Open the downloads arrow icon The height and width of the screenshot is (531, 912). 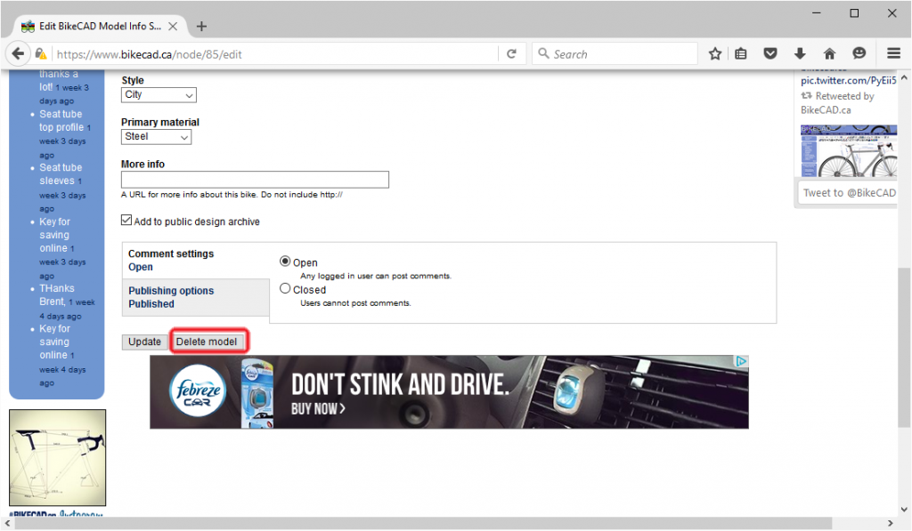point(800,53)
